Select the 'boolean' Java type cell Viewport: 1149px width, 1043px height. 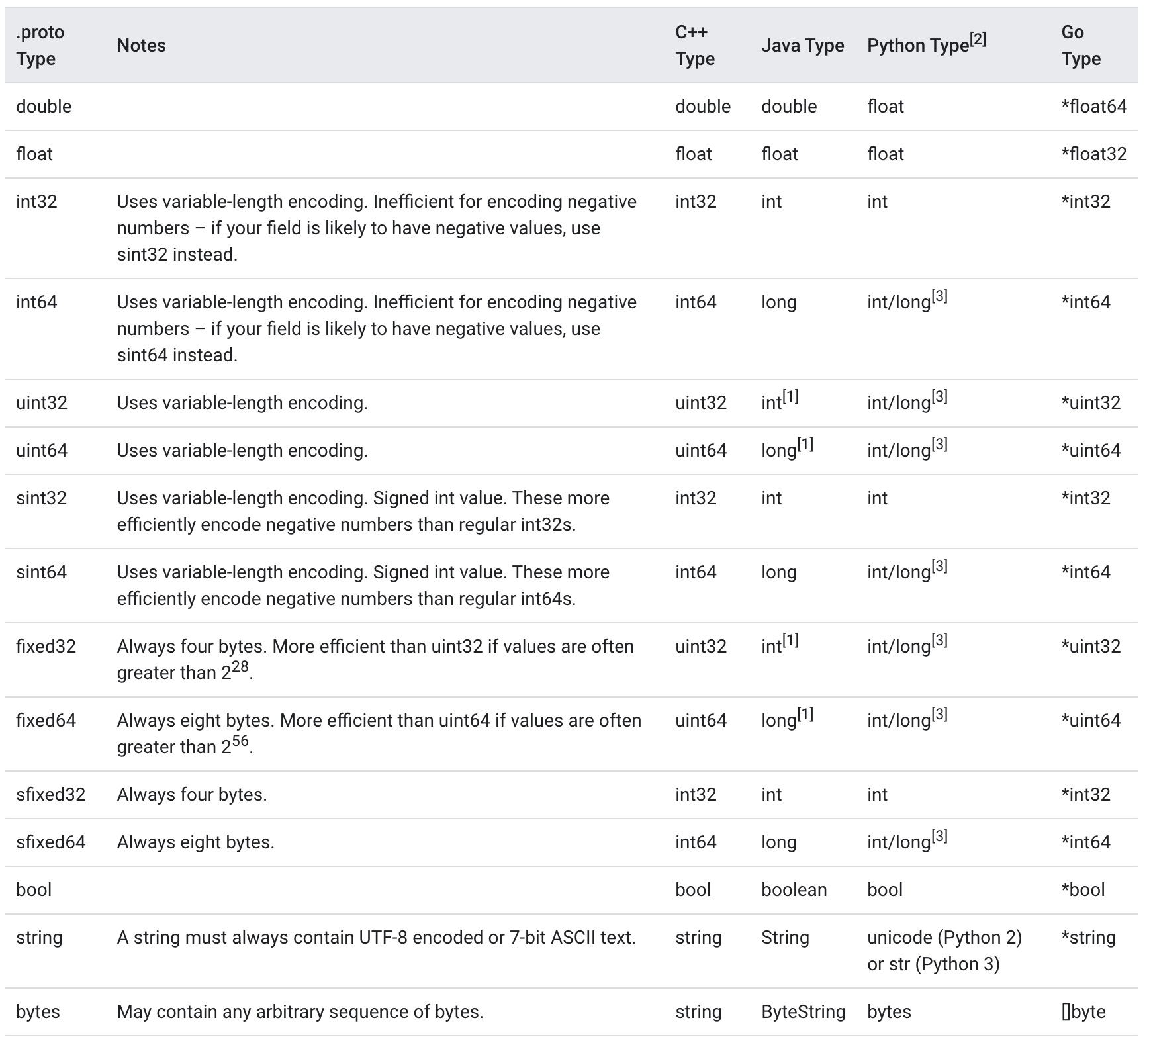point(794,890)
